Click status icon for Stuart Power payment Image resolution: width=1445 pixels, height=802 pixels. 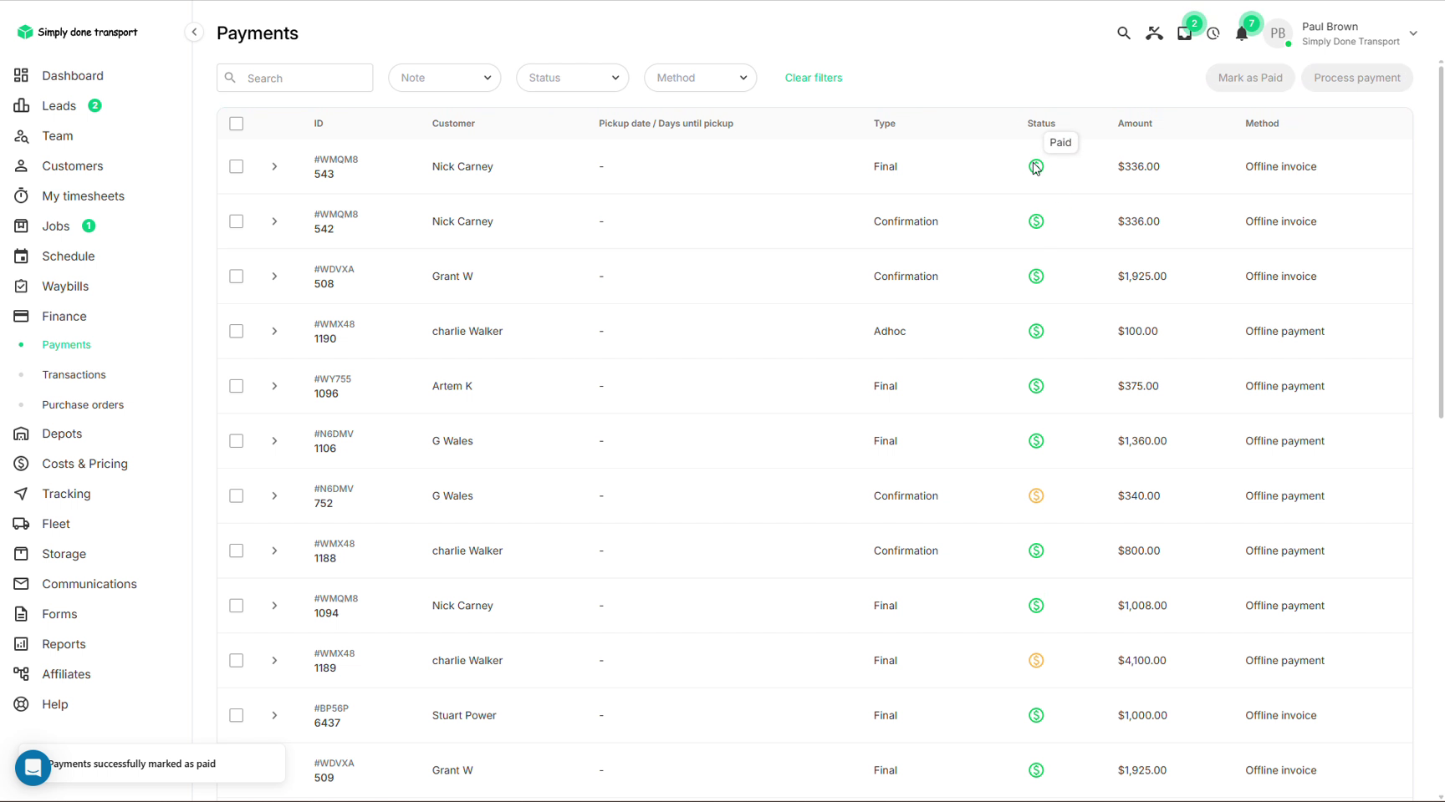pyautogui.click(x=1036, y=715)
